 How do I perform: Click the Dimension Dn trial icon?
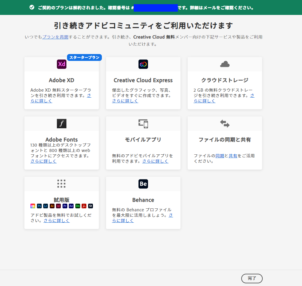click(x=78, y=206)
